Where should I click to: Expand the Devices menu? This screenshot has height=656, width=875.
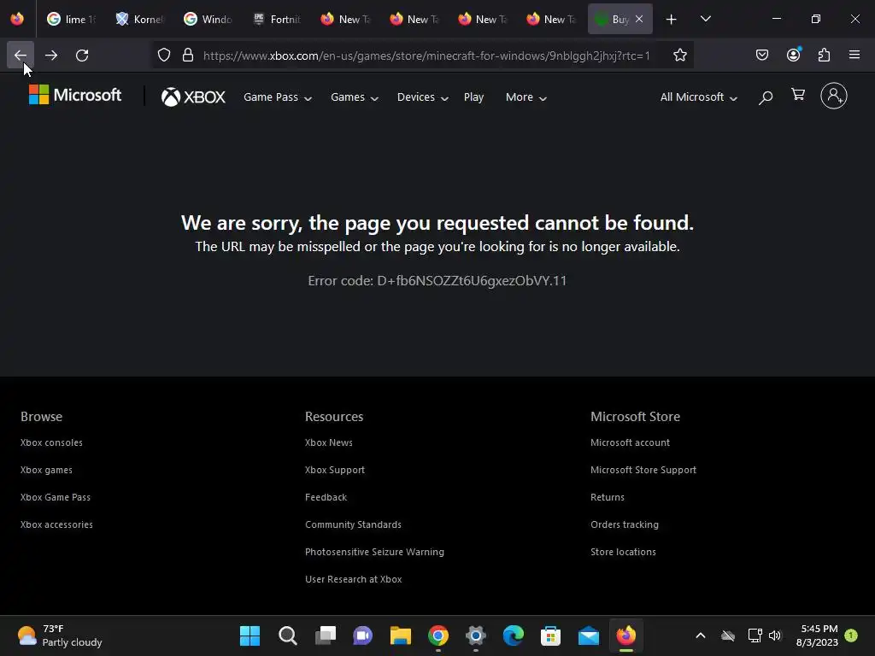coord(422,97)
